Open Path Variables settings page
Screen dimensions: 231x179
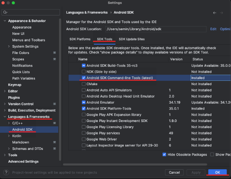[24, 78]
